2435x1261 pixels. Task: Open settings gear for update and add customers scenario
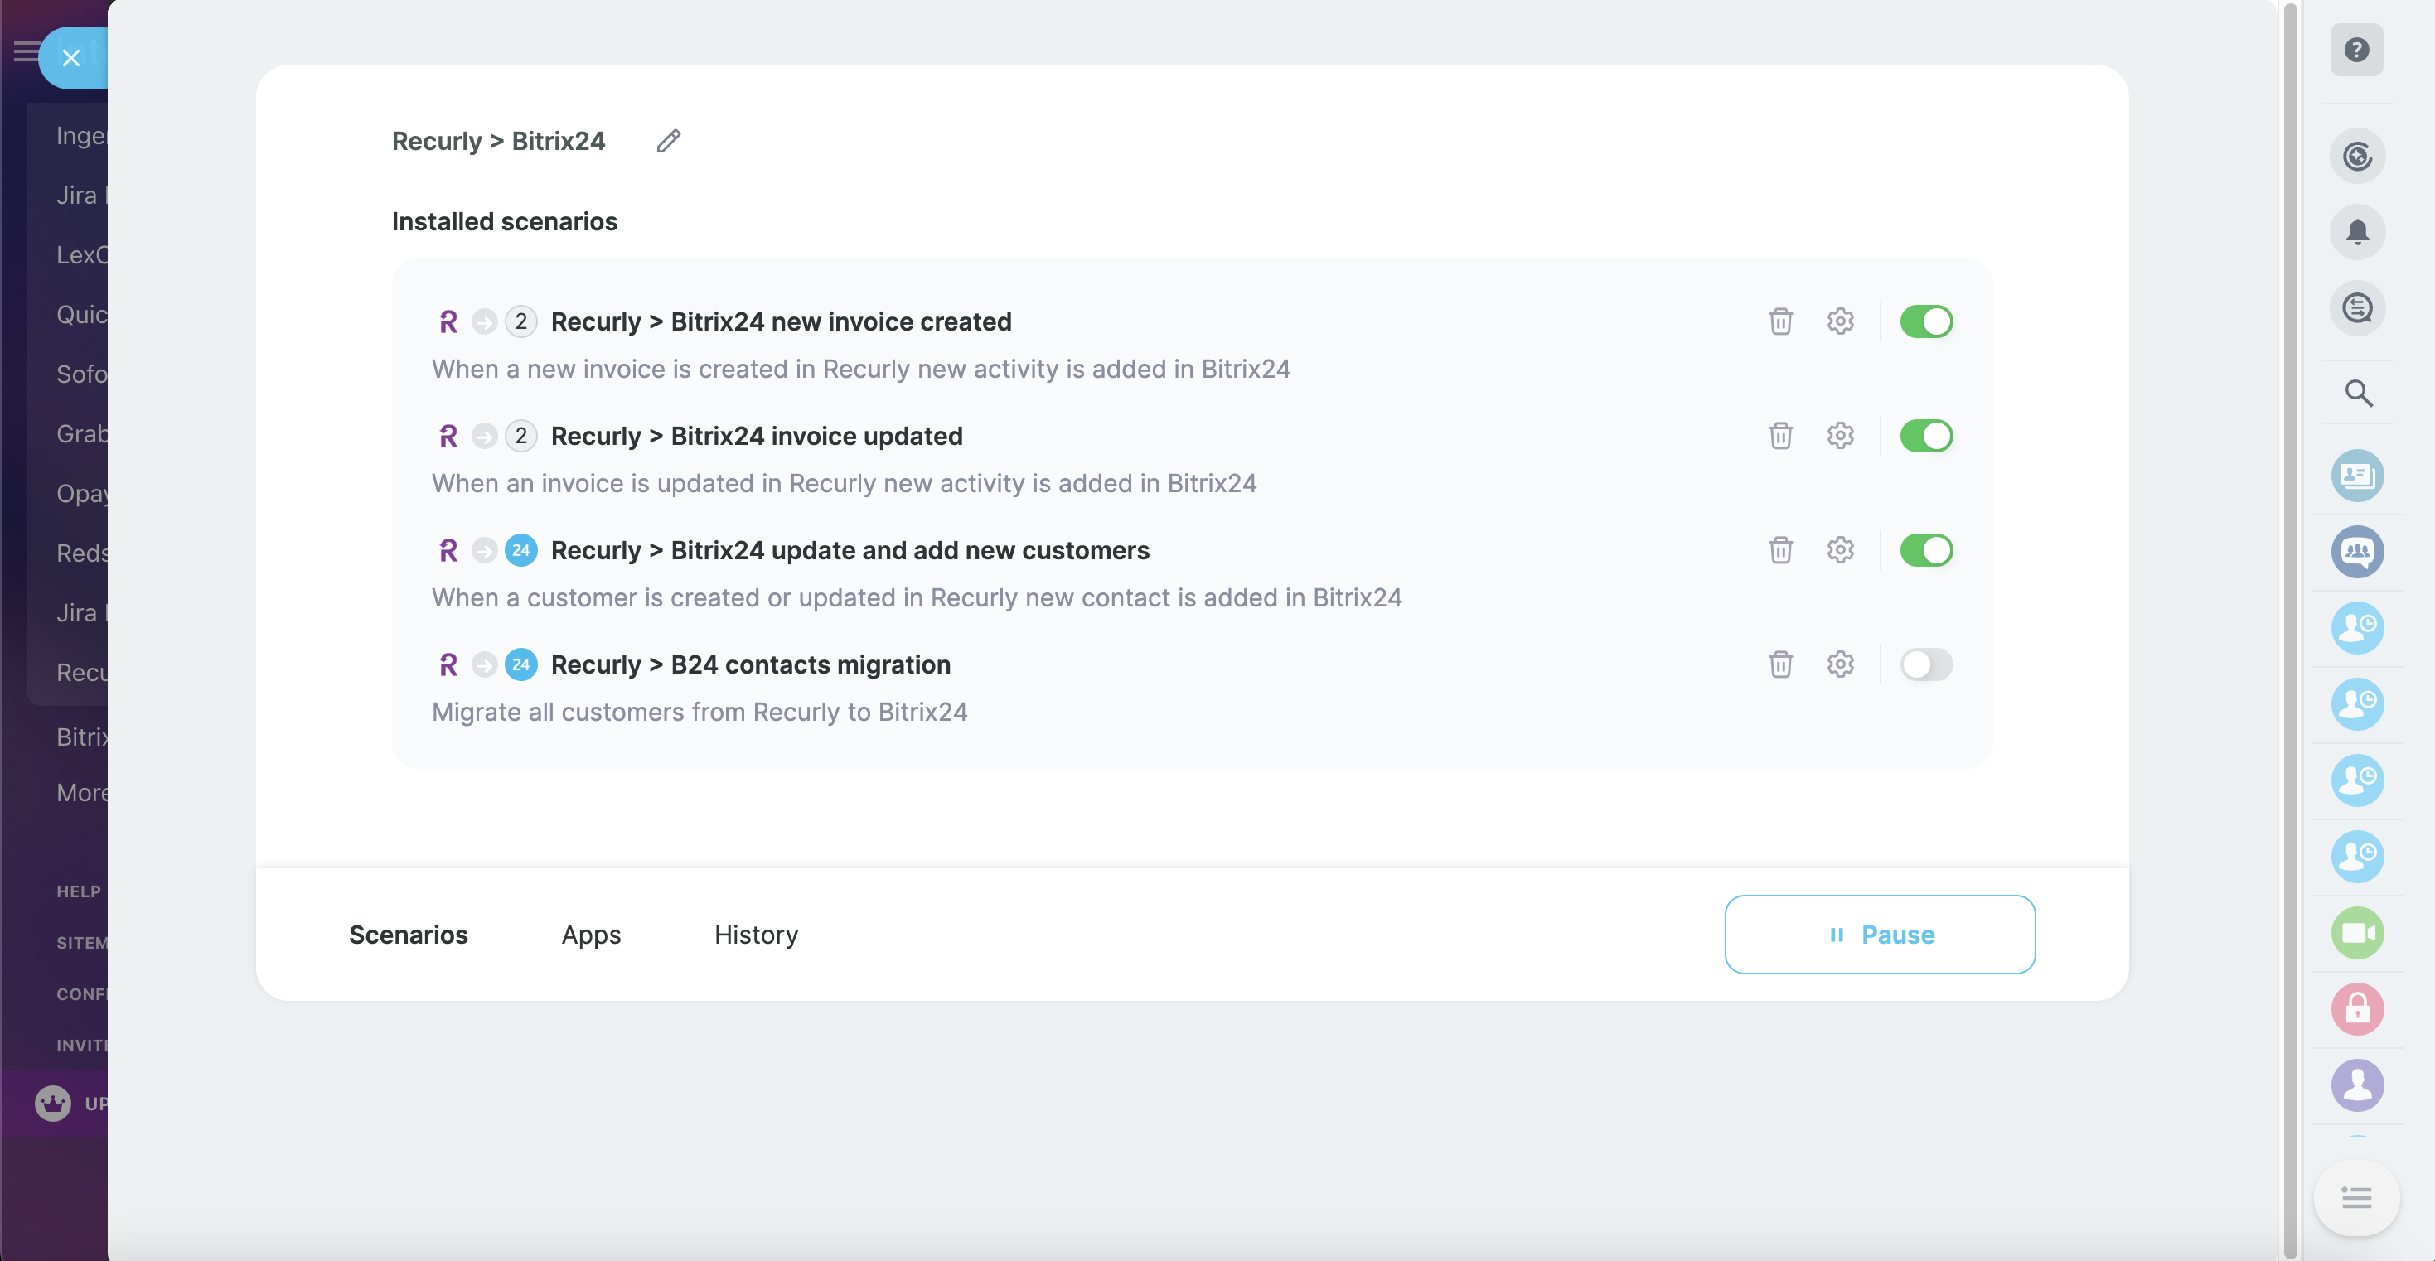[1839, 550]
